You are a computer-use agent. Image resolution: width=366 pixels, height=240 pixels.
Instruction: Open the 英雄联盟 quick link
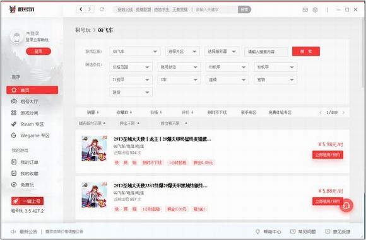click(143, 9)
